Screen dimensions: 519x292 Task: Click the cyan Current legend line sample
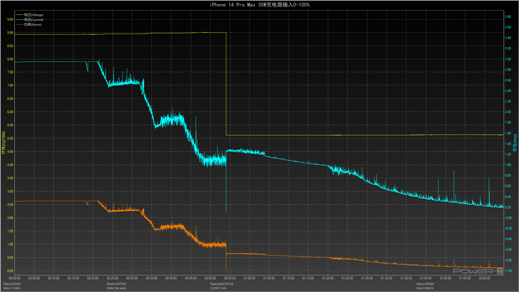click(19, 20)
